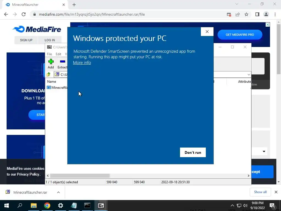Click the browser forward arrow
Image resolution: width=281 pixels, height=211 pixels.
pos(15,14)
